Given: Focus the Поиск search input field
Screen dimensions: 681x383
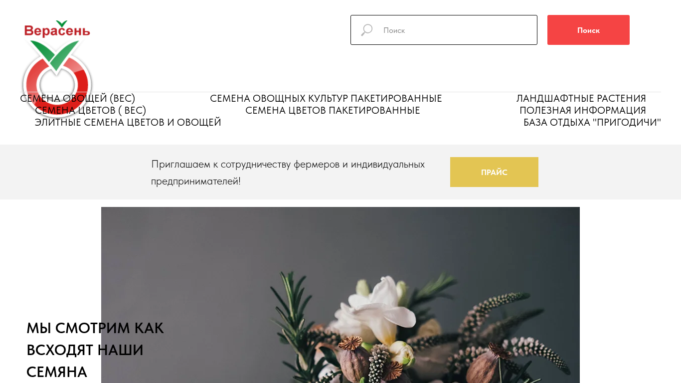Looking at the screenshot, I should click(x=444, y=30).
